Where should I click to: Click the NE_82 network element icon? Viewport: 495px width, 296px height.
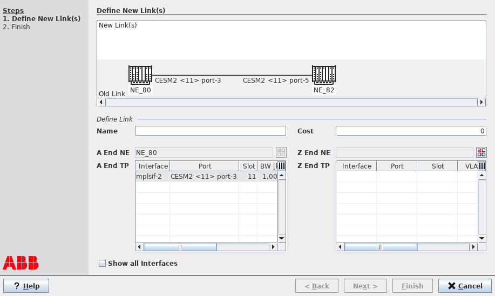tap(324, 75)
